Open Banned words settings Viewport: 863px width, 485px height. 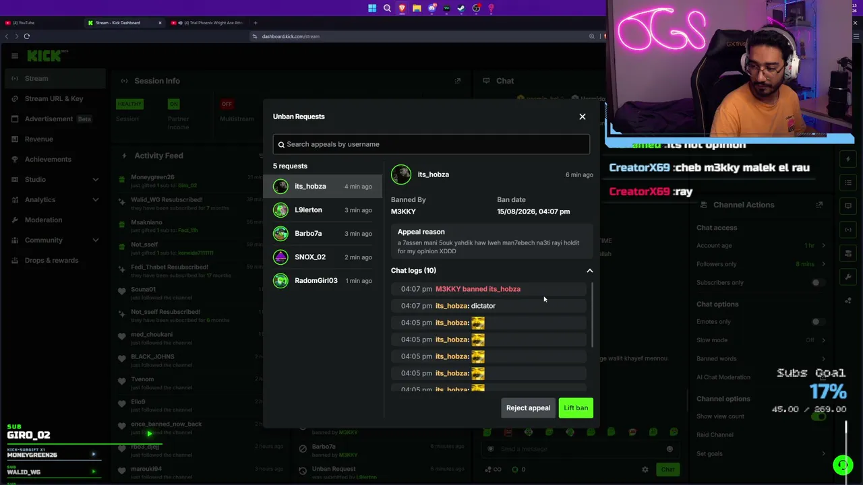tap(763, 358)
